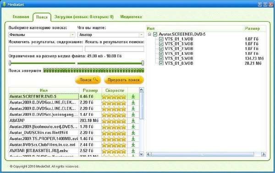Screen dimensions: 275x173
Task: Click the Поиск завершён status text
Action: [25, 71]
